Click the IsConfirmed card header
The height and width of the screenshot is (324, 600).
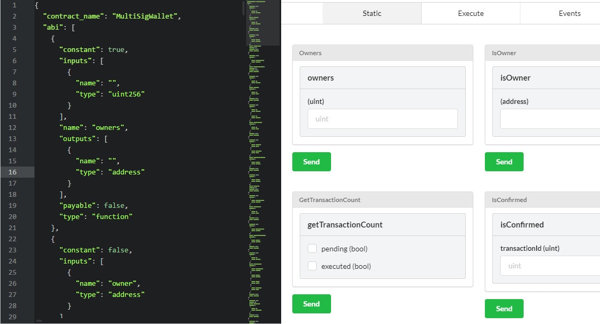(543, 200)
